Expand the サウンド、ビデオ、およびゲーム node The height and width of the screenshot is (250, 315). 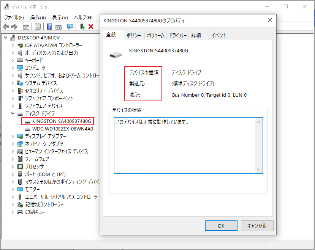click(x=13, y=75)
